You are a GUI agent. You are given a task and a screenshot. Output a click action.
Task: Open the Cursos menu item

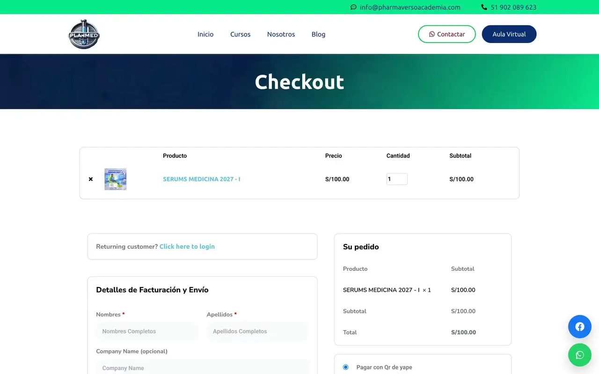click(240, 34)
